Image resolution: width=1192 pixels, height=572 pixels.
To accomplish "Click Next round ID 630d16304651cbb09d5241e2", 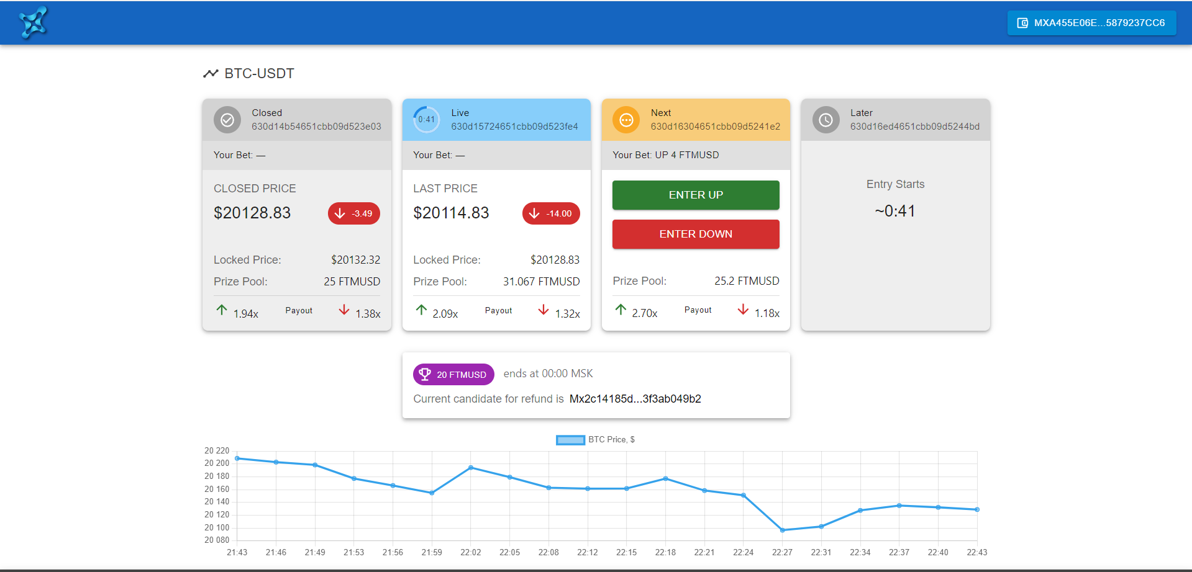I will click(716, 127).
